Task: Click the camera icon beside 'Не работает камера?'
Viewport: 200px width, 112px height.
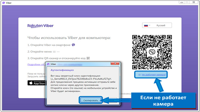Action: click(139, 75)
